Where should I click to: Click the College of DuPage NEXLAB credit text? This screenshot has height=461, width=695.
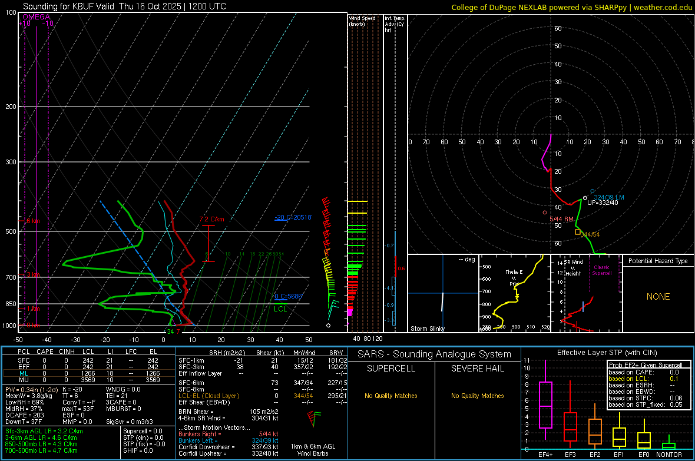[x=571, y=7]
